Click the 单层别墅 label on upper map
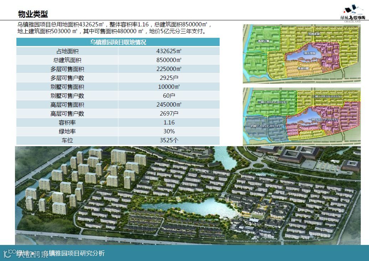Viewport: 369px width, 261px height. tap(303, 68)
